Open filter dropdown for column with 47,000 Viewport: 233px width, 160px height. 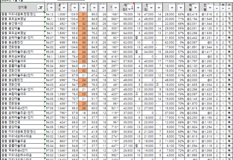(151, 8)
